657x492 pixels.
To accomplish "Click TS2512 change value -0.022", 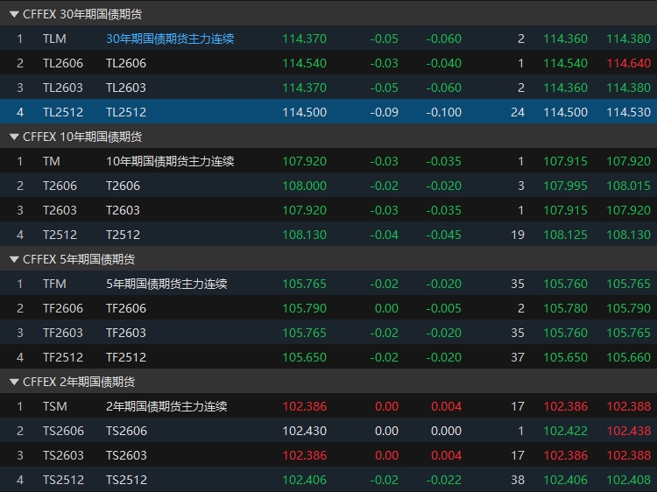I will (444, 480).
